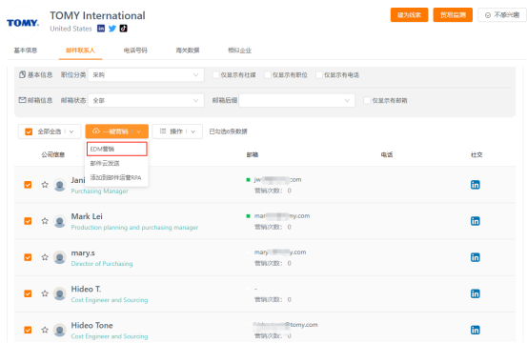
Task: Choose 邮件云发送 from the dropdown menu
Action: (x=116, y=163)
